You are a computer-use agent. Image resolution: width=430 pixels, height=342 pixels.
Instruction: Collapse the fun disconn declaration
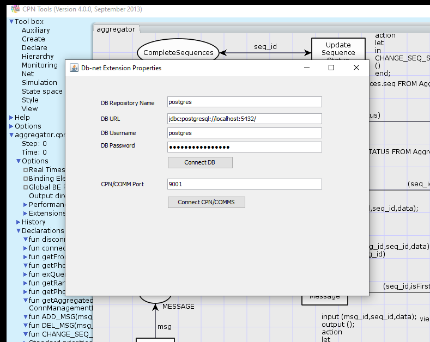click(x=25, y=240)
